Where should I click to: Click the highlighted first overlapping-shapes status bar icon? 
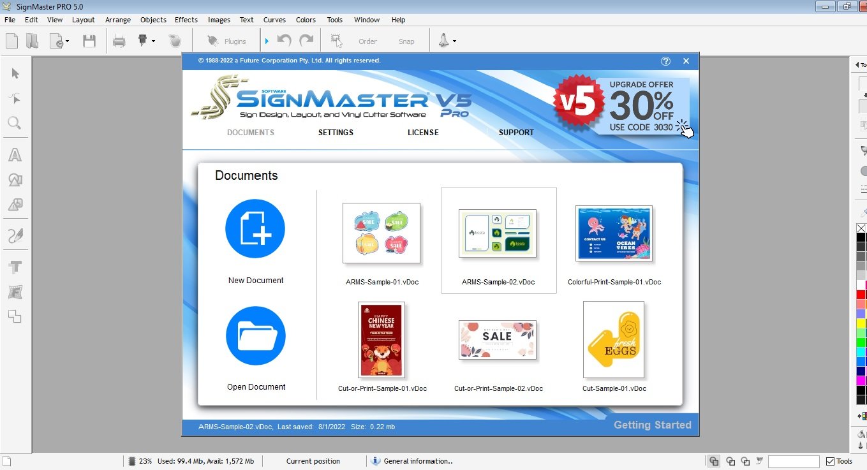pyautogui.click(x=714, y=461)
